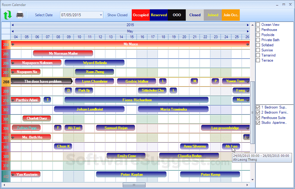Image resolution: width=295 pixels, height=189 pixels.
Task: Open the Select Date dropdown arrow
Action: 101,15
